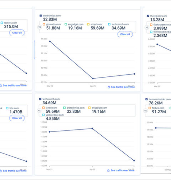
Task: Click Clear all under bbc.com
Action: [x=17, y=118]
